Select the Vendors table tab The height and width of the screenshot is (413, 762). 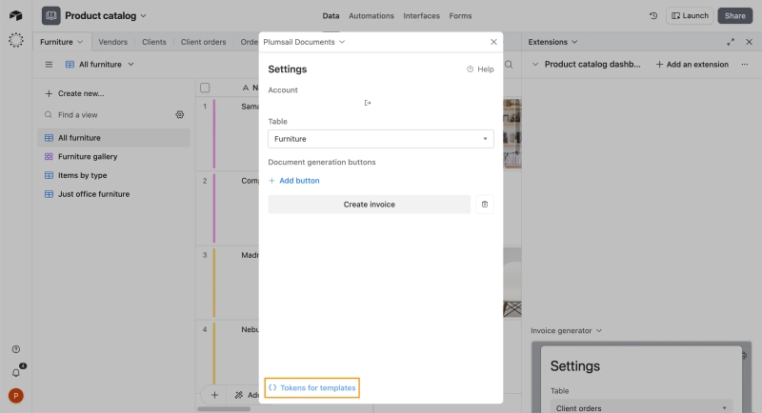coord(112,42)
